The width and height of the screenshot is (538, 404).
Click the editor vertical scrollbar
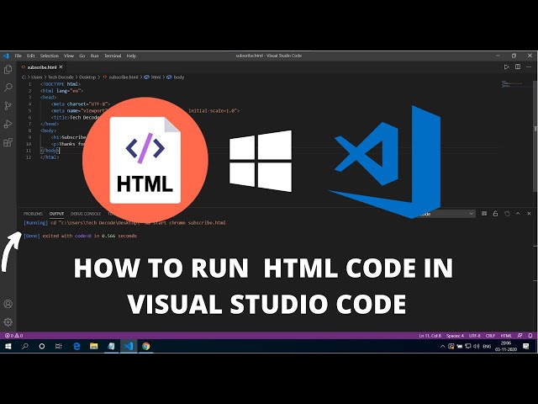coord(535,136)
